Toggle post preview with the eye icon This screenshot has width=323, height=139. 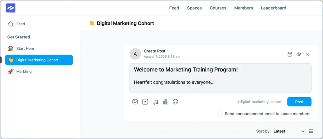tap(299, 54)
